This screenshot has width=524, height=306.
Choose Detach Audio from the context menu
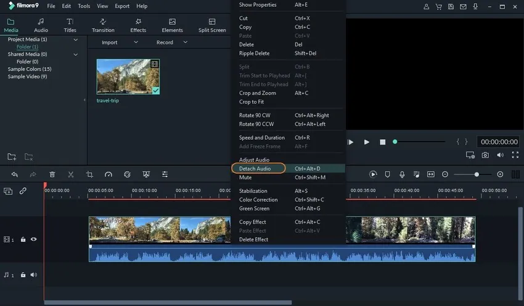coord(255,168)
